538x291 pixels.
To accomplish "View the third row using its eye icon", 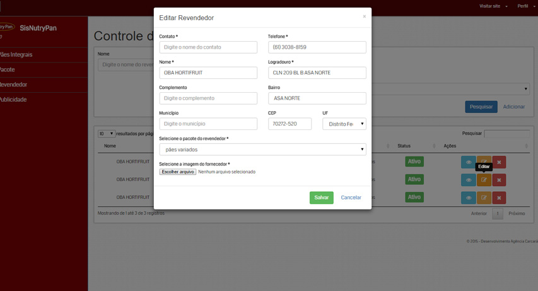I will (469, 198).
